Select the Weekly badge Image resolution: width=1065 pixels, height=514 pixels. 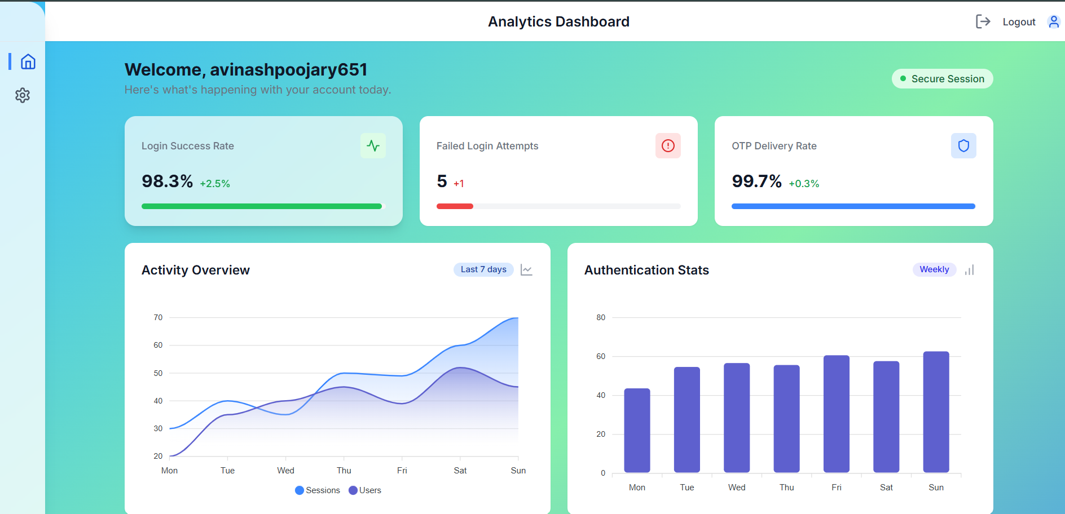[934, 269]
